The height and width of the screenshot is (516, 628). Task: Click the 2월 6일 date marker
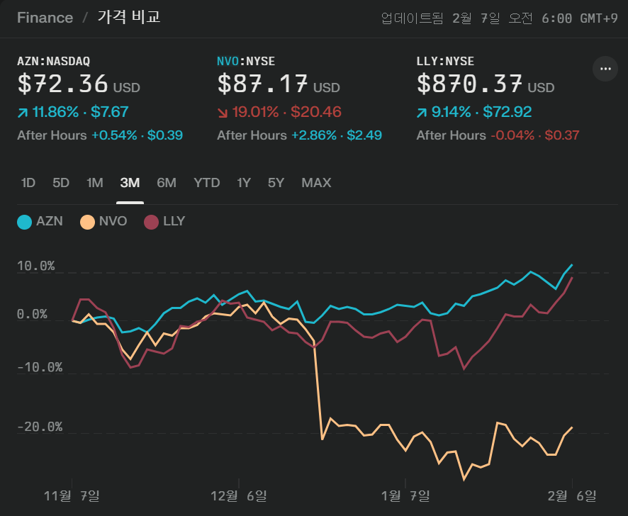572,496
